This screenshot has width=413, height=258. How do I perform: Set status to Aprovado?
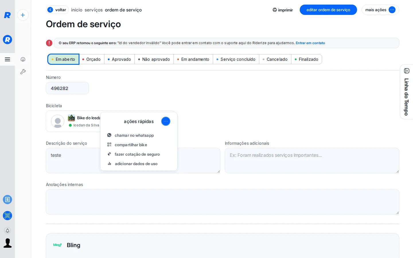point(119,59)
